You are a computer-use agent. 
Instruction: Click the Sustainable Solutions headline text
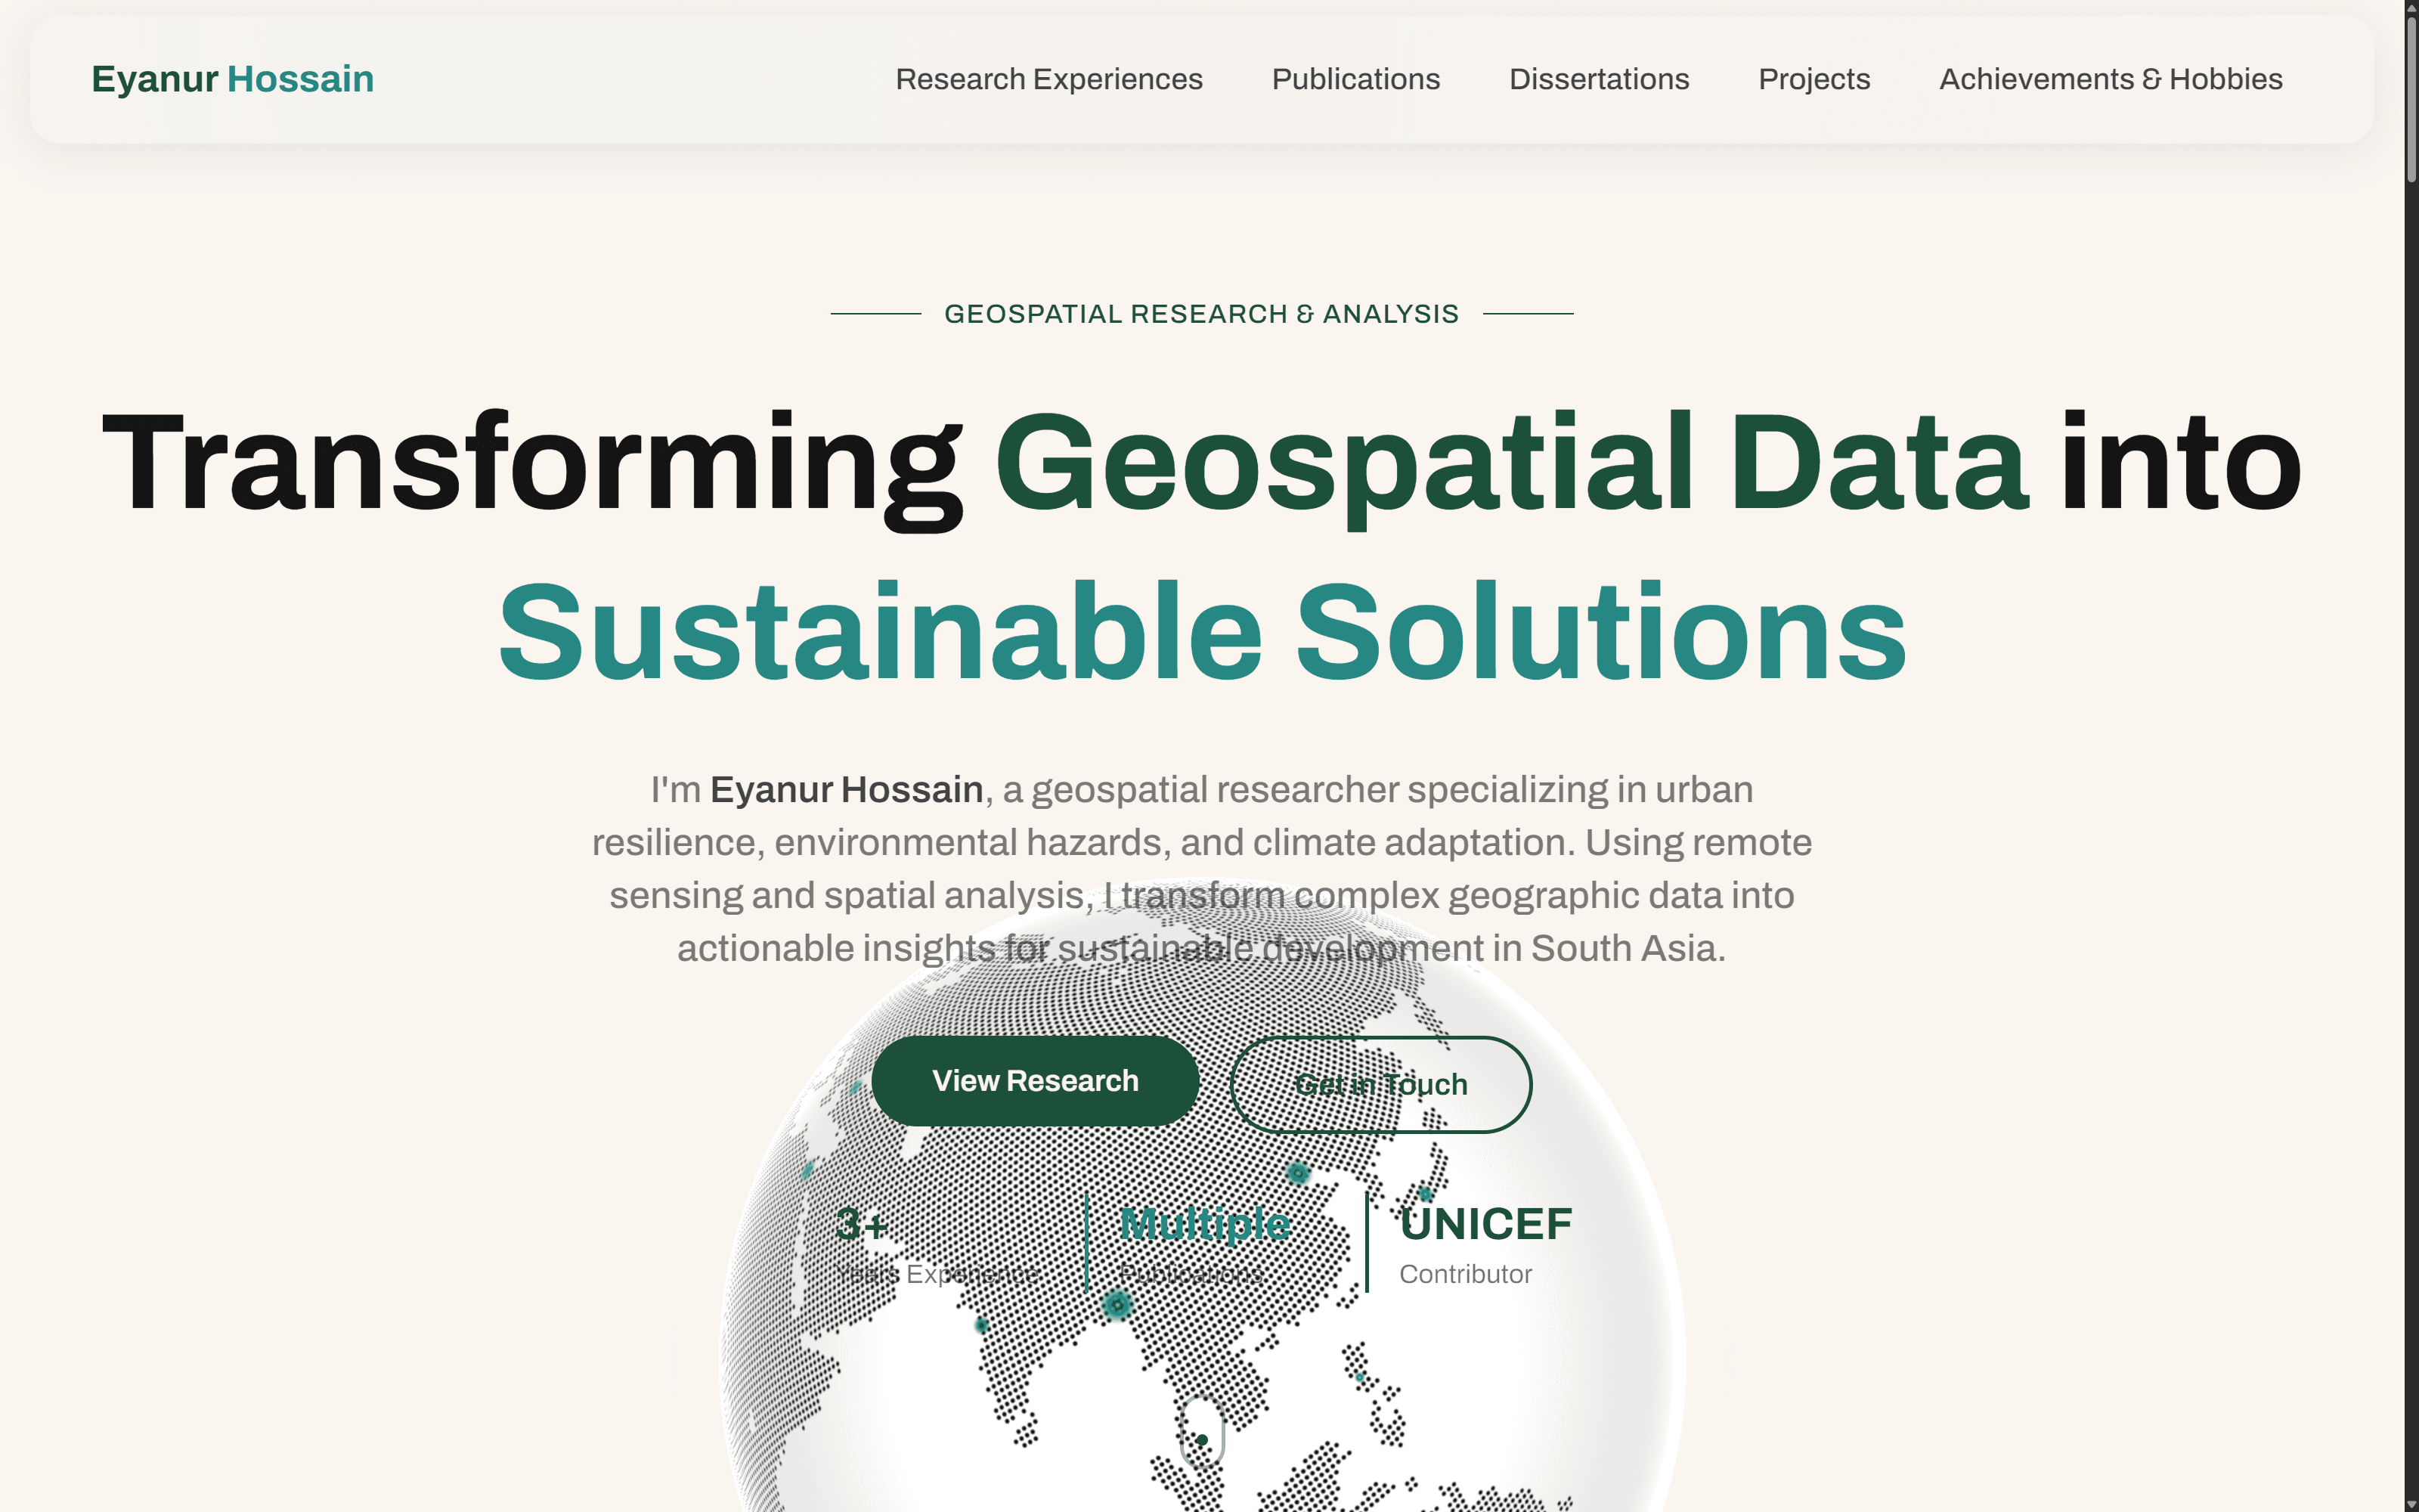coord(1201,633)
